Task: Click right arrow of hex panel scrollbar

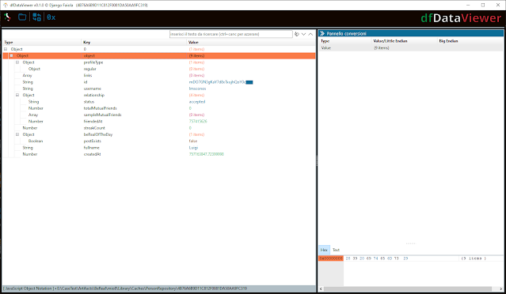Action: click(x=501, y=288)
